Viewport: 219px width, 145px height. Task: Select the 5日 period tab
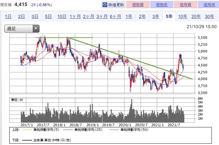pyautogui.click(x=48, y=17)
